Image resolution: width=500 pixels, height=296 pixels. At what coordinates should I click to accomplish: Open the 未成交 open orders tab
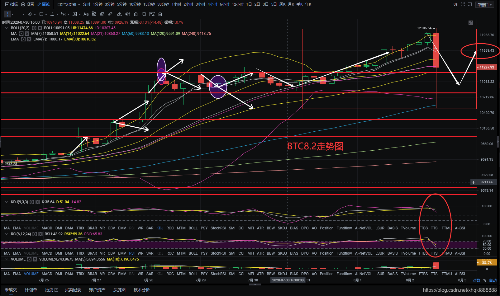11,290
